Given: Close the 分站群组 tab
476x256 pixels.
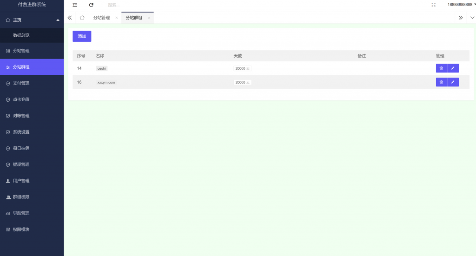Looking at the screenshot, I should tap(149, 18).
